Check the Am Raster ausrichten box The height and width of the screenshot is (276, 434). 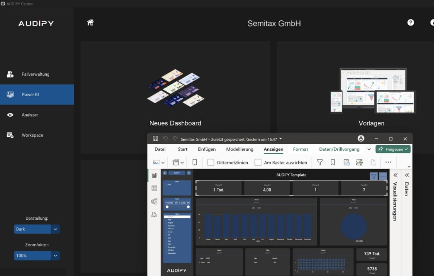click(x=258, y=163)
